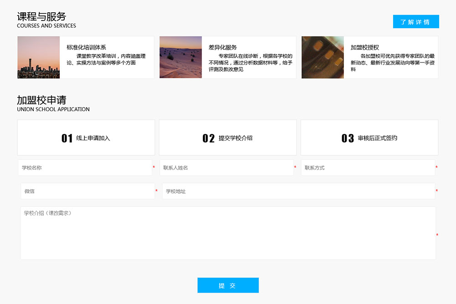Screen dimensions: 456x304
Task: Click the 了解详情 button
Action: pyautogui.click(x=415, y=22)
